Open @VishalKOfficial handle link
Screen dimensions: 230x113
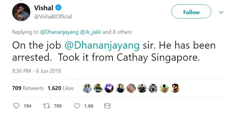(53, 17)
